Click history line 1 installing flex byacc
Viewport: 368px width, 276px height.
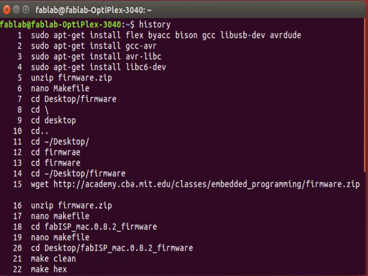click(x=166, y=35)
